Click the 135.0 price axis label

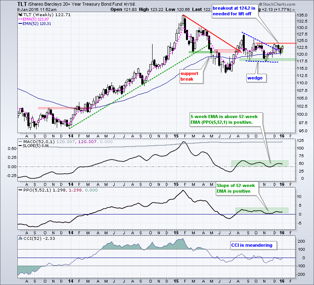click(302, 15)
